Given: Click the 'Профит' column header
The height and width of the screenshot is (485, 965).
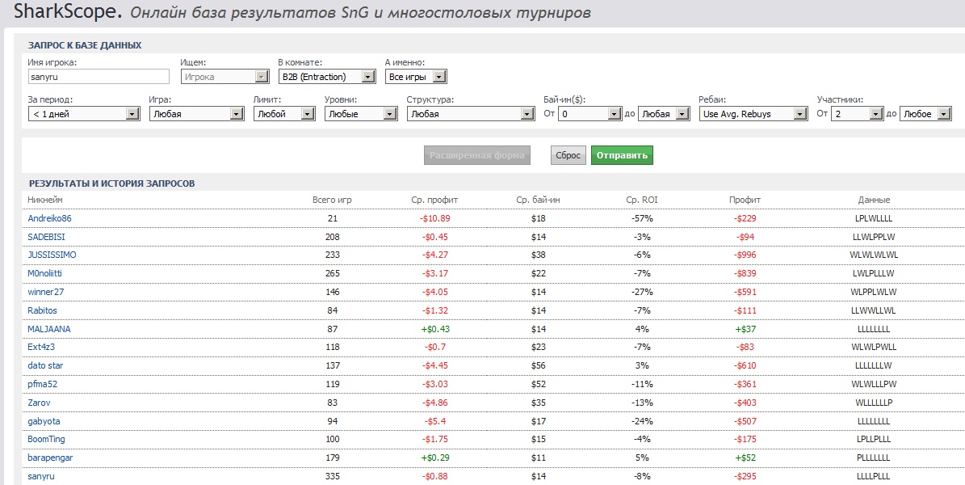Looking at the screenshot, I should 744,200.
